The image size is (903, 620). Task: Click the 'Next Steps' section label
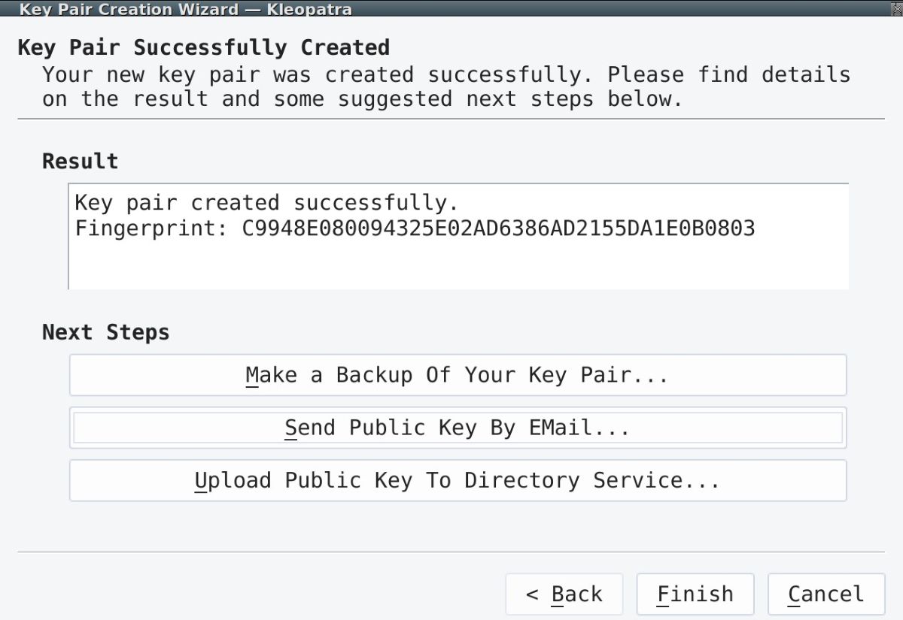(105, 332)
